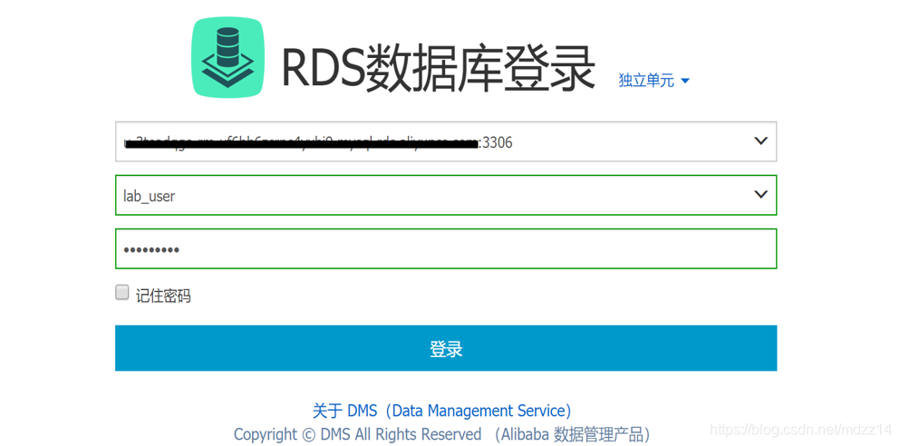Expand the server address dropdown chevron
The height and width of the screenshot is (446, 900).
[760, 141]
